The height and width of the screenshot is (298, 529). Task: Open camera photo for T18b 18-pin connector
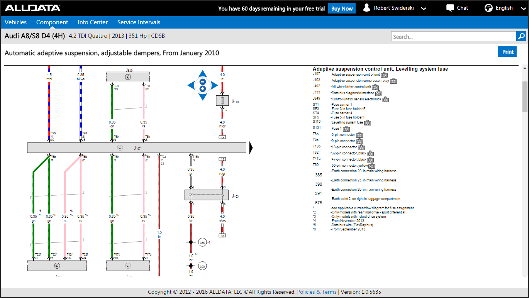pos(361,147)
